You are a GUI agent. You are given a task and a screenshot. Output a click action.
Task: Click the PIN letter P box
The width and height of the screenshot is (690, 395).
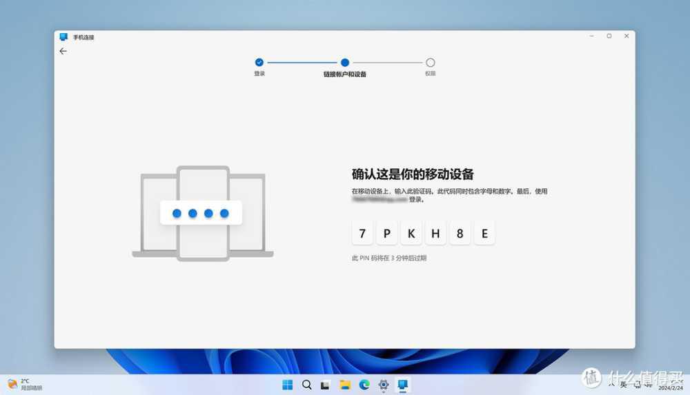coord(387,233)
